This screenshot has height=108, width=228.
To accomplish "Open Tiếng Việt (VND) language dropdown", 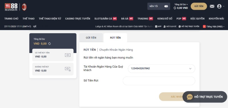I will (214, 27).
